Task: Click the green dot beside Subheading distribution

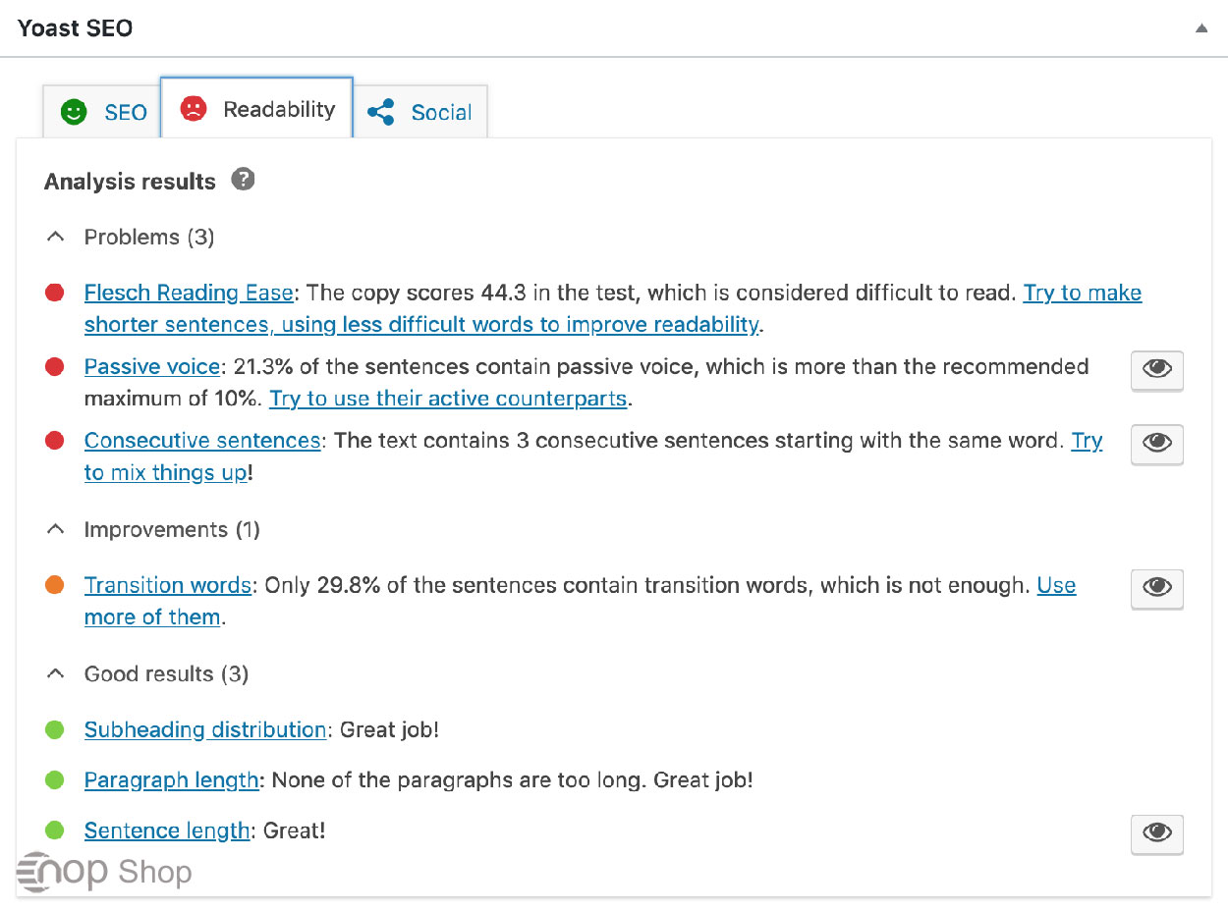Action: [x=54, y=729]
